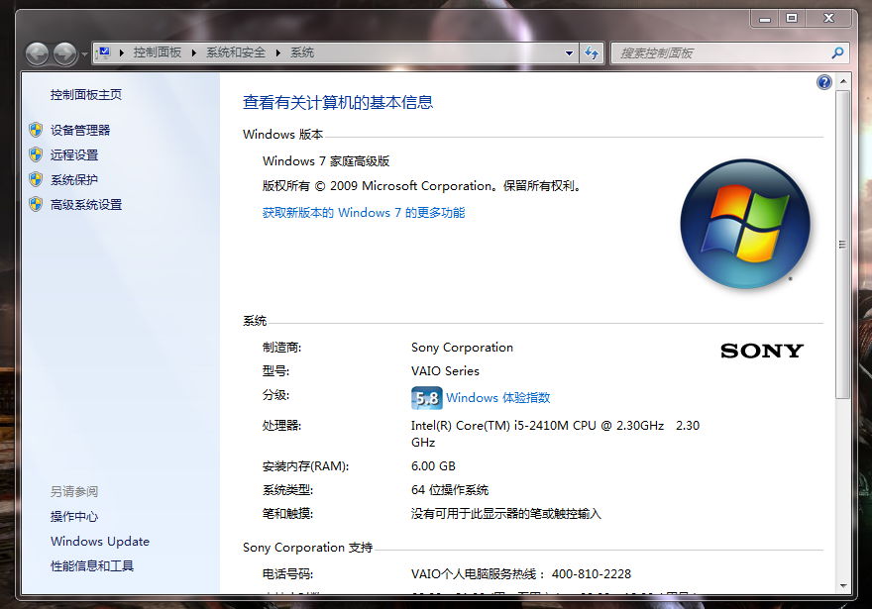Minimize the System window
Screen dimensions: 872x609
(765, 19)
